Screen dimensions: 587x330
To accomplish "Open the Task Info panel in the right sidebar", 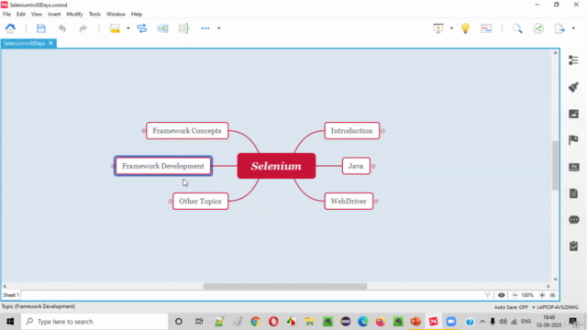I will (573, 246).
